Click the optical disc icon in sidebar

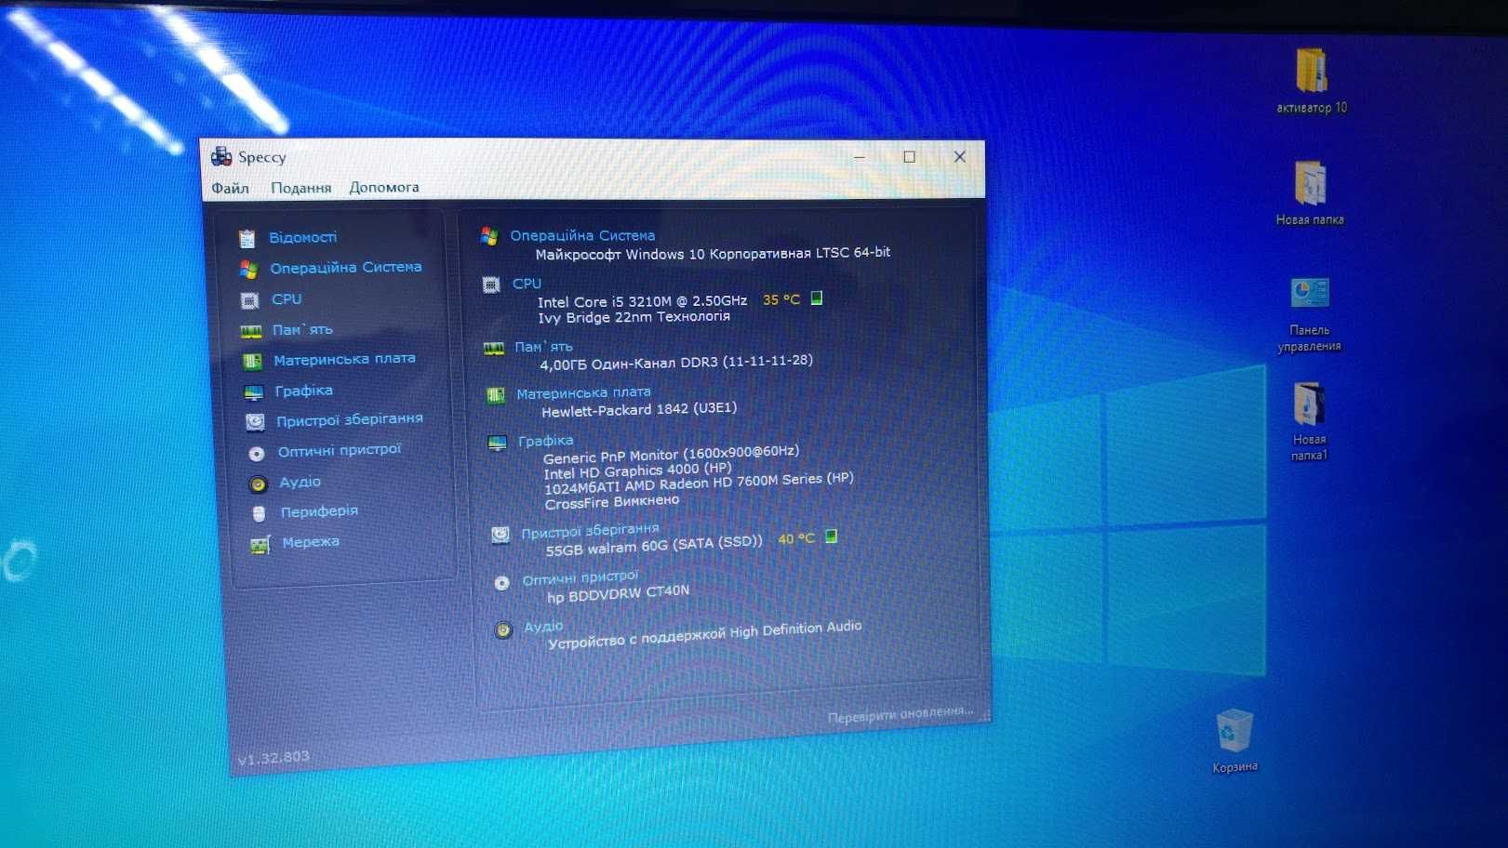tap(257, 454)
